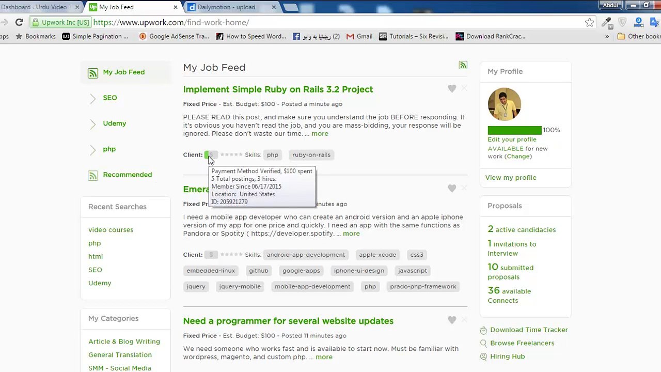The height and width of the screenshot is (372, 661).
Task: Dismiss the Ruby on Rails job with X icon
Action: (x=464, y=88)
